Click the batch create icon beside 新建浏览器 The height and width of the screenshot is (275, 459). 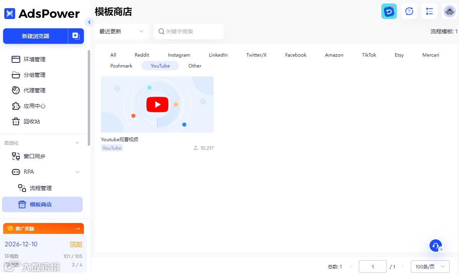pyautogui.click(x=76, y=36)
